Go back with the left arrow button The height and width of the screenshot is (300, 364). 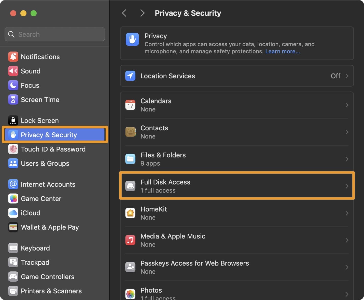tap(124, 13)
